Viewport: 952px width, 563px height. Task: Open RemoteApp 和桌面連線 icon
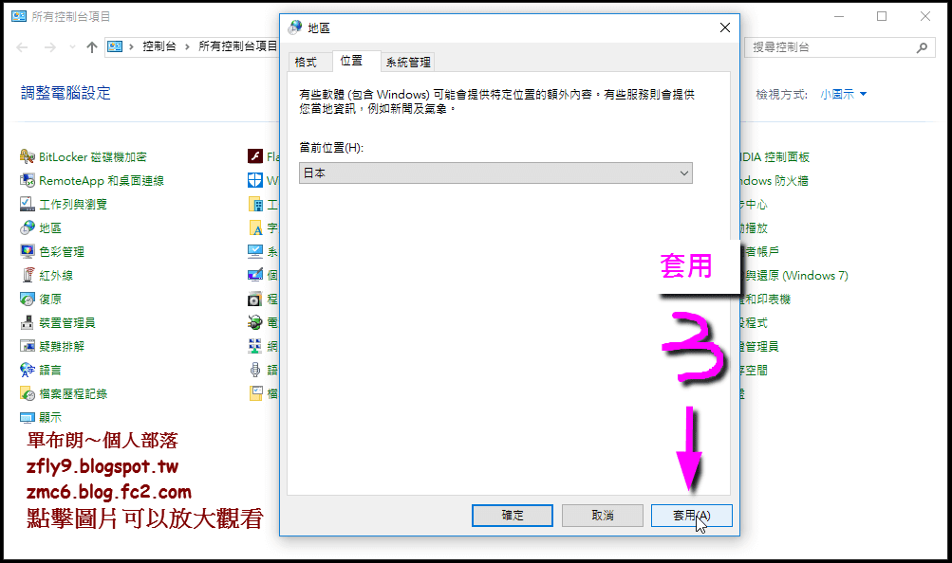tap(28, 181)
